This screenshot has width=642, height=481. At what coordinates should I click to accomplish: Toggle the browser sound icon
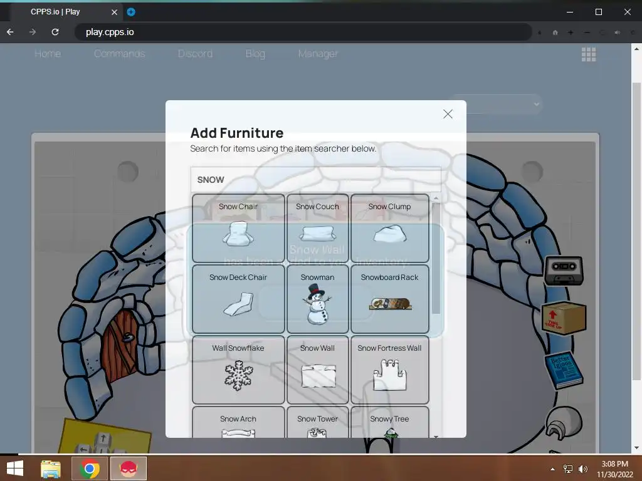tap(617, 33)
